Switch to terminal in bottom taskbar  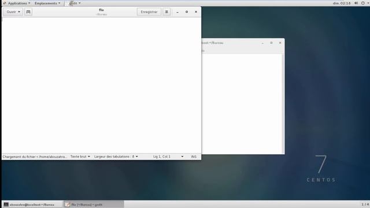click(32, 205)
